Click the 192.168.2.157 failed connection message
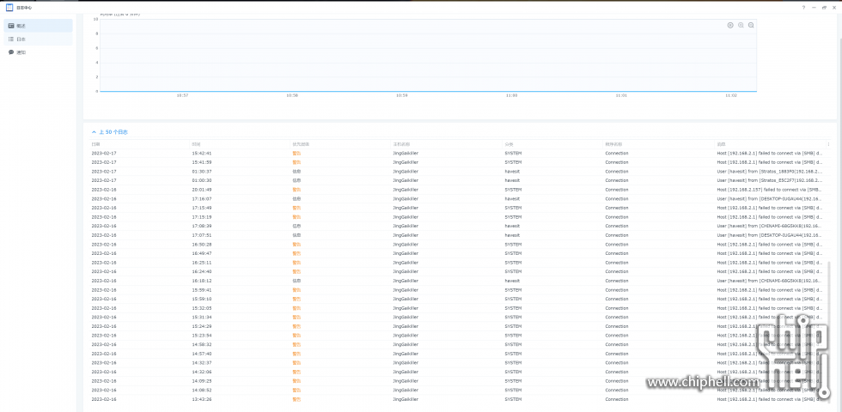Viewport: 842px width, 412px height. click(x=770, y=190)
